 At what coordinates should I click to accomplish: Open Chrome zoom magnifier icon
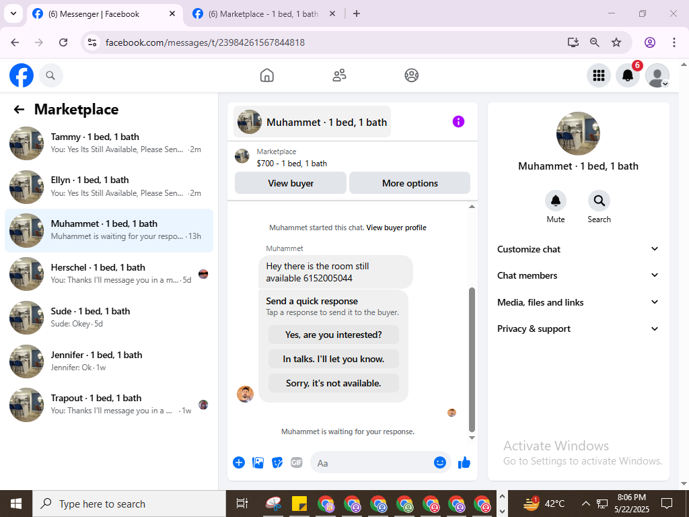(x=595, y=42)
